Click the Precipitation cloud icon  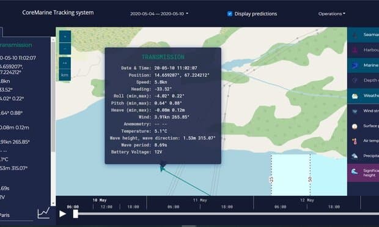click(355, 156)
